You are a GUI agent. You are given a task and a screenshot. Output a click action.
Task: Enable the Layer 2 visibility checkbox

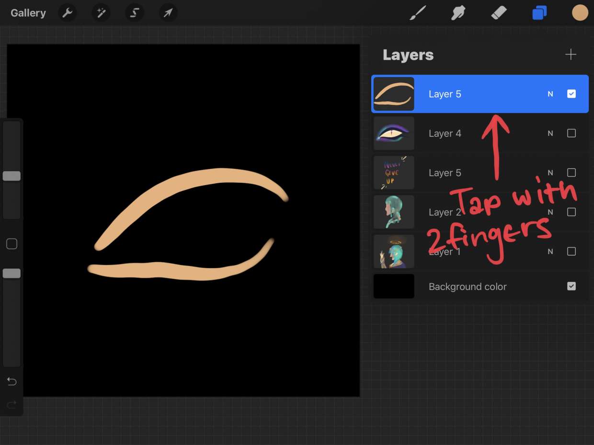571,212
